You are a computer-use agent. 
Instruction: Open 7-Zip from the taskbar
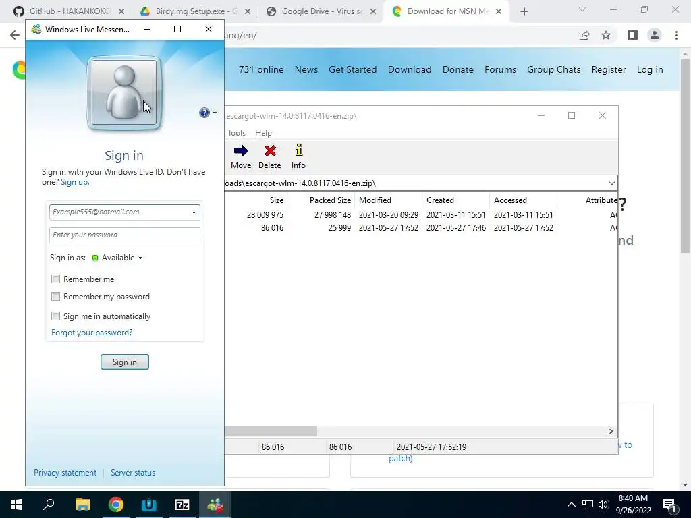182,505
